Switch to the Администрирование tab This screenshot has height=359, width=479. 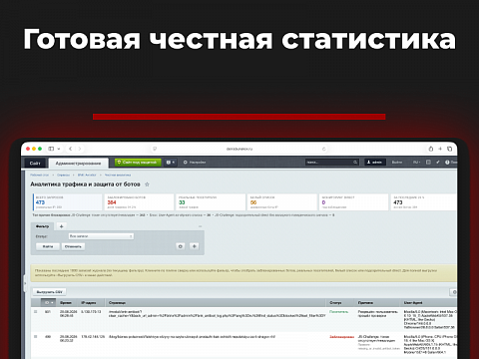(78, 164)
